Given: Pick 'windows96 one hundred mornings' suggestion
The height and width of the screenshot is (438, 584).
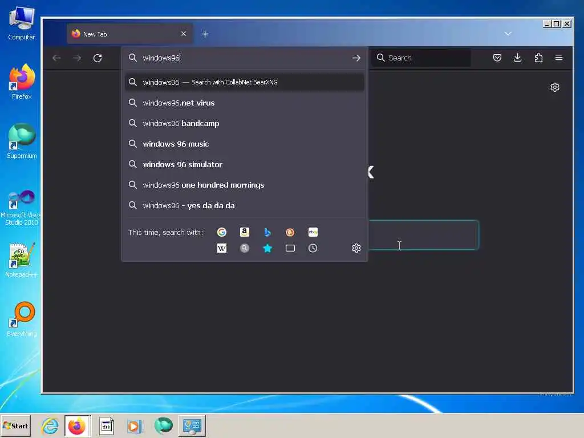Looking at the screenshot, I should [244, 185].
